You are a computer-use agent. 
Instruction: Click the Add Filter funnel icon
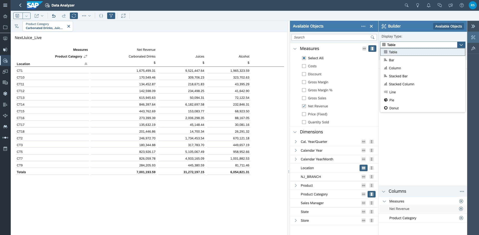click(x=17, y=26)
